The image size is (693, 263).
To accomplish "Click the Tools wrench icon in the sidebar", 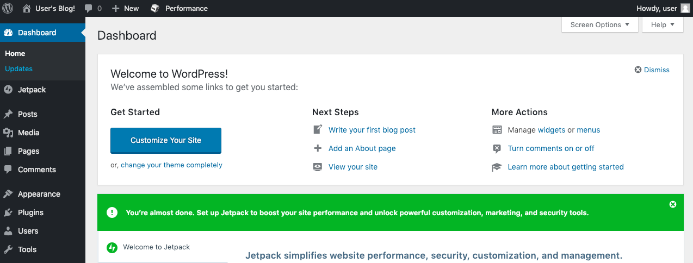I will pos(8,249).
